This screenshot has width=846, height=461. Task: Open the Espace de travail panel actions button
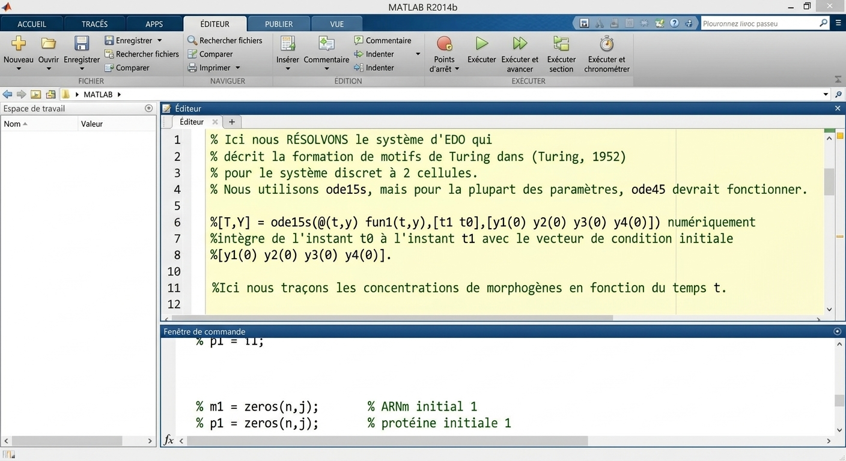pos(149,109)
